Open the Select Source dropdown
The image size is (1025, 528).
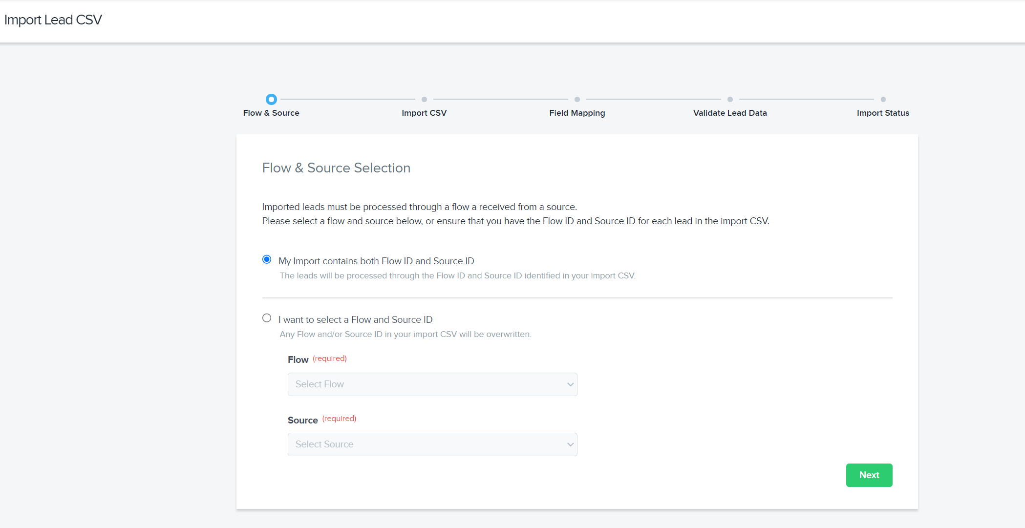click(x=432, y=444)
